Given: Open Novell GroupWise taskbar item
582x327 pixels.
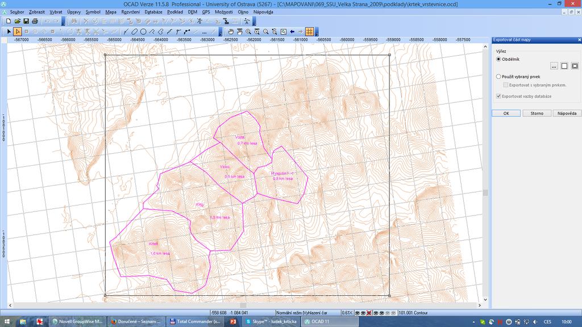Looking at the screenshot, I should [x=77, y=321].
